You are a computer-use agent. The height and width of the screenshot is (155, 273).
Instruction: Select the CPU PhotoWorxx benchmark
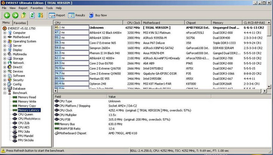tap(29, 119)
